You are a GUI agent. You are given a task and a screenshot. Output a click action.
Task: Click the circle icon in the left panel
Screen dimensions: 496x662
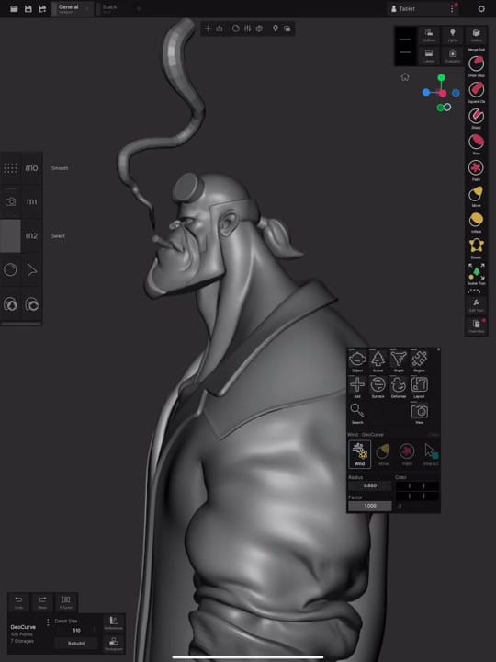pyautogui.click(x=10, y=269)
